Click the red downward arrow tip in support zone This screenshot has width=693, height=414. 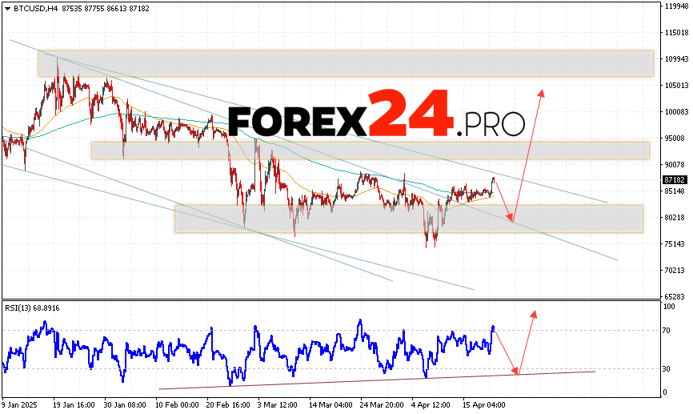(x=512, y=220)
